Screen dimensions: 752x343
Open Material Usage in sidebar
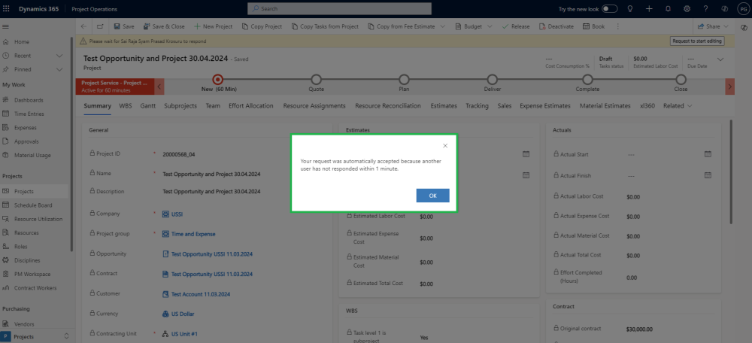click(x=34, y=156)
